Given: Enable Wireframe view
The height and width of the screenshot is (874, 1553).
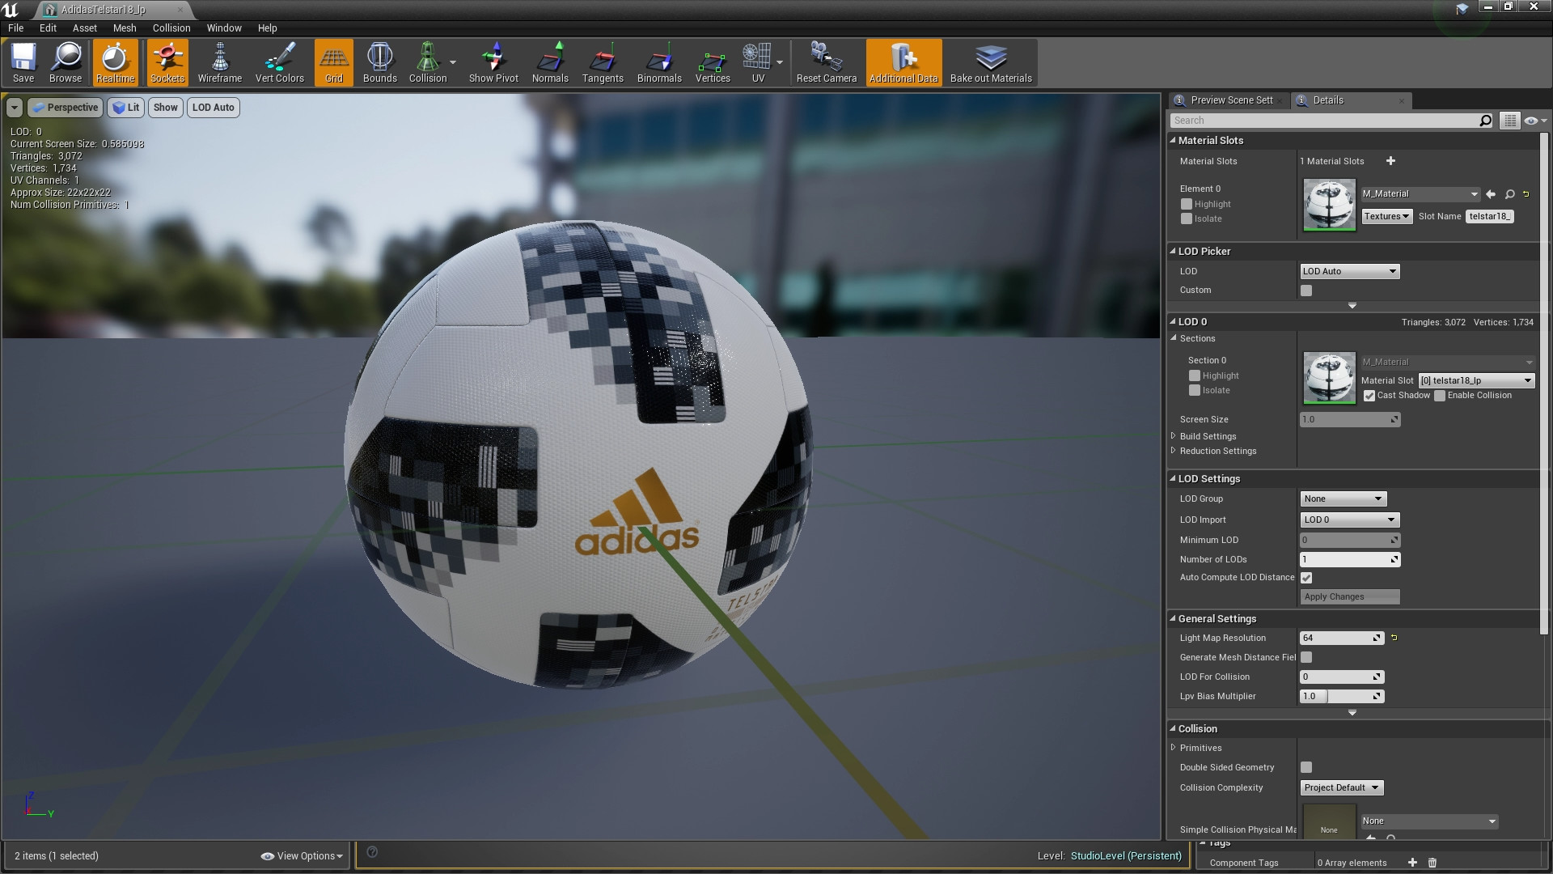Looking at the screenshot, I should (220, 63).
